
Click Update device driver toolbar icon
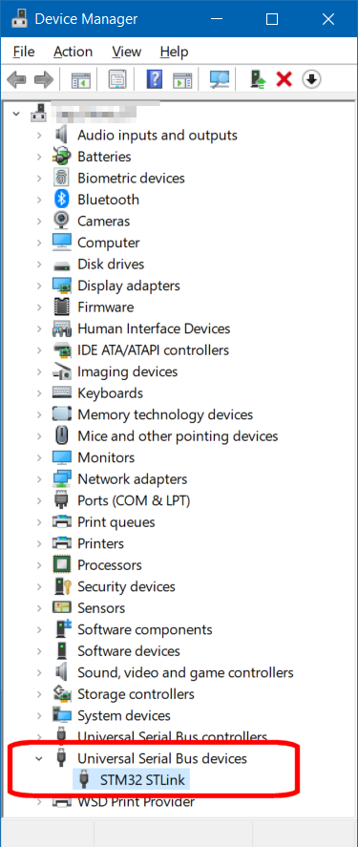[x=258, y=80]
